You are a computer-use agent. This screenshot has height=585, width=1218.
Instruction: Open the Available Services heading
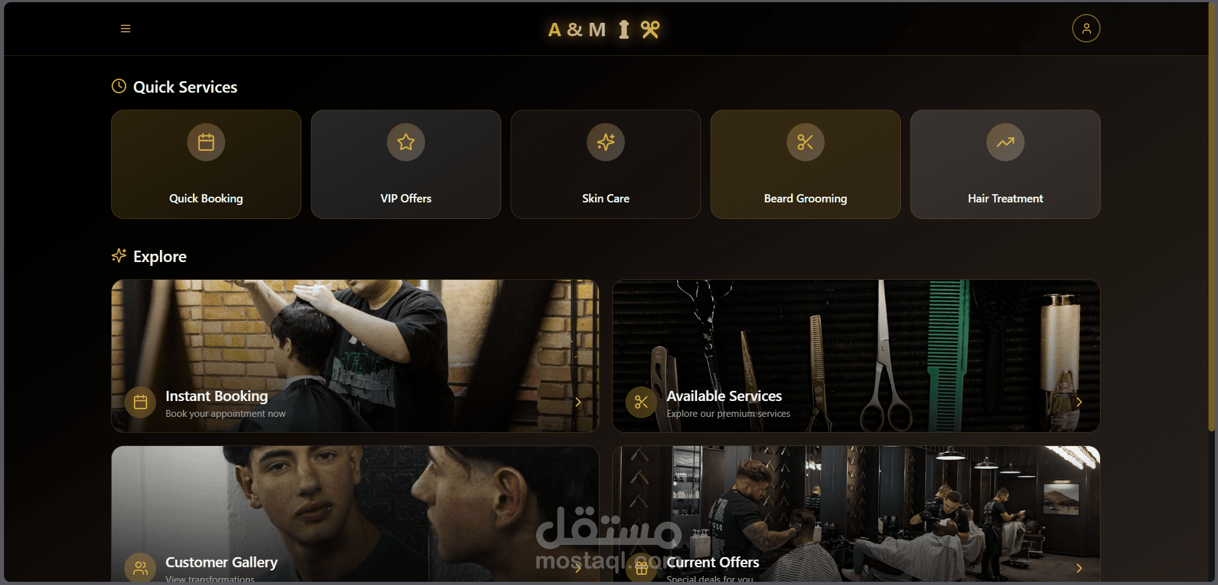point(724,396)
